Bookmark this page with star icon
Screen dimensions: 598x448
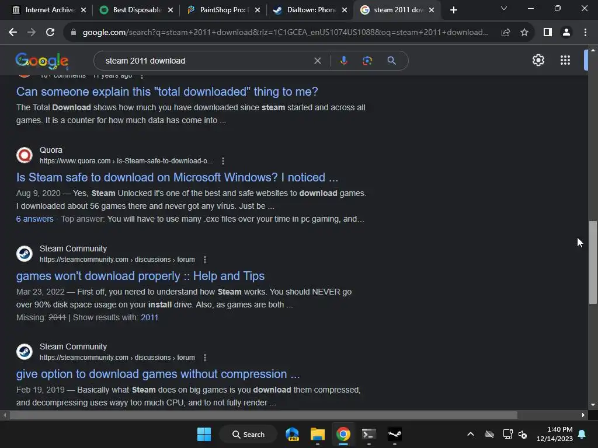tap(524, 33)
